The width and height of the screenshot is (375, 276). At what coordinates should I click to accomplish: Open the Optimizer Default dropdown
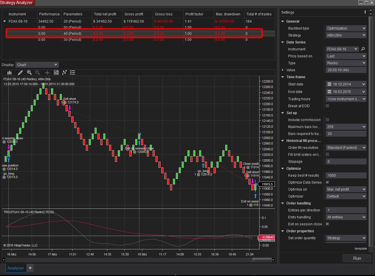click(346, 196)
